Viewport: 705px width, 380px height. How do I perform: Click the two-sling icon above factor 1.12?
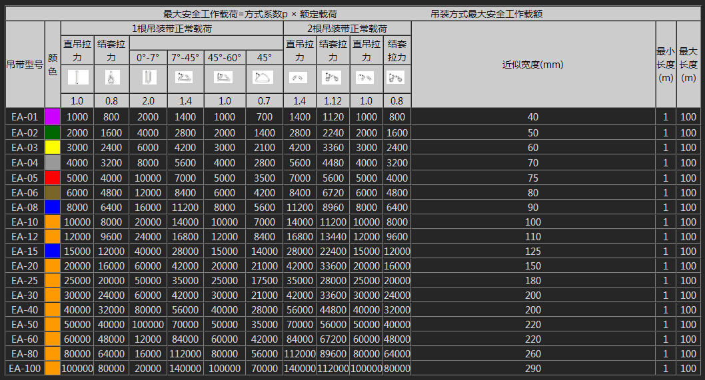[x=332, y=78]
